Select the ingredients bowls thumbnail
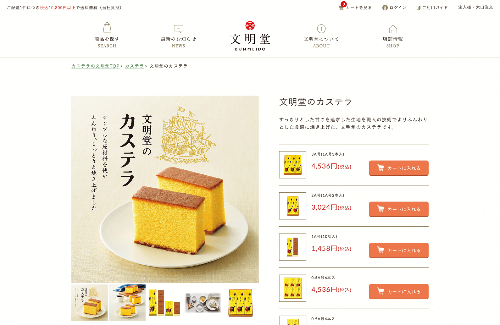The width and height of the screenshot is (500, 325). pos(203,303)
